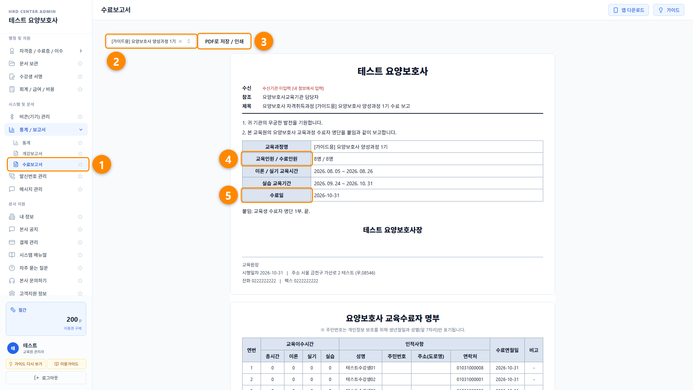
Task: Expand 자격증 / 수료증 / 이수 chevron
Action: point(80,51)
